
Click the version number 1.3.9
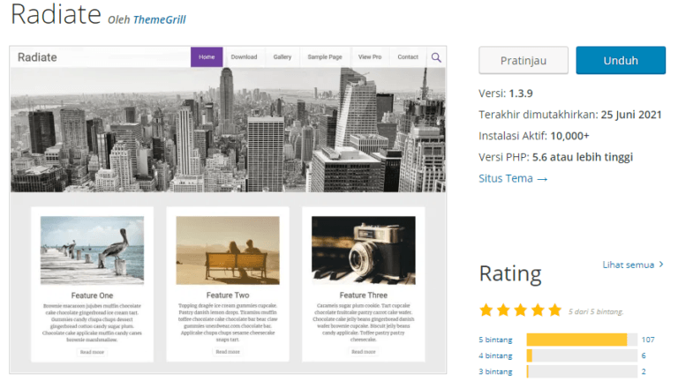point(521,93)
